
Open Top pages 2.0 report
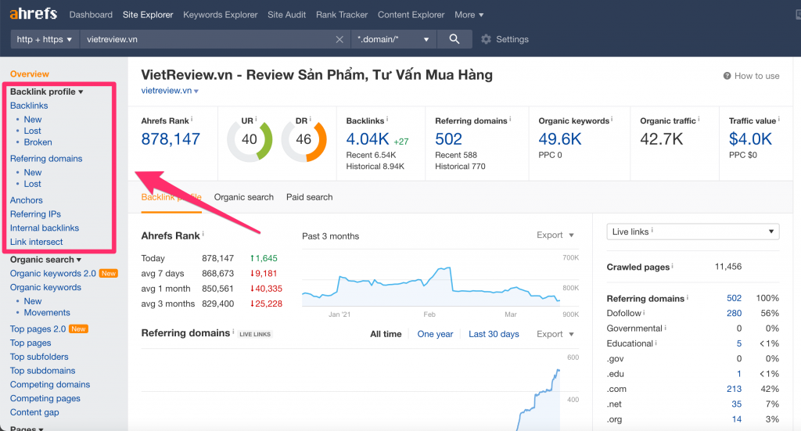pos(38,329)
